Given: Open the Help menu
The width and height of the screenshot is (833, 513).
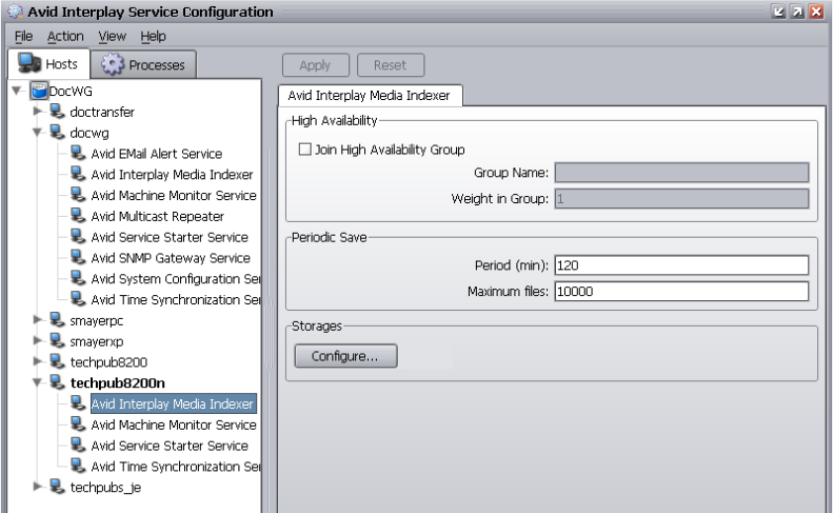Looking at the screenshot, I should [153, 37].
